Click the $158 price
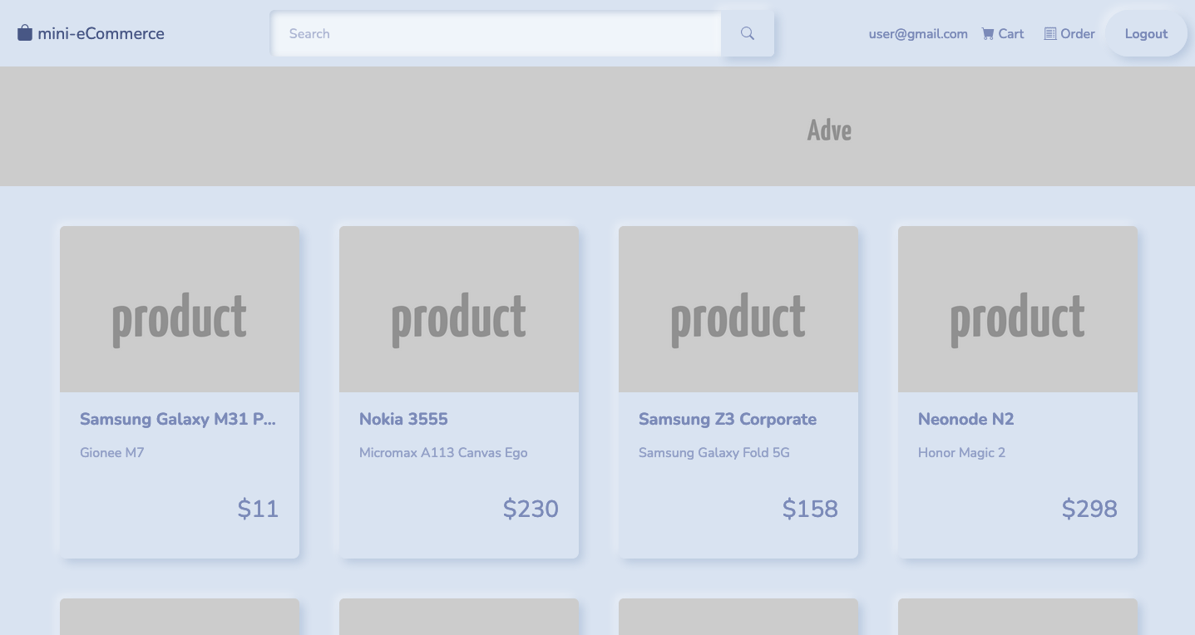The width and height of the screenshot is (1195, 635). [810, 509]
